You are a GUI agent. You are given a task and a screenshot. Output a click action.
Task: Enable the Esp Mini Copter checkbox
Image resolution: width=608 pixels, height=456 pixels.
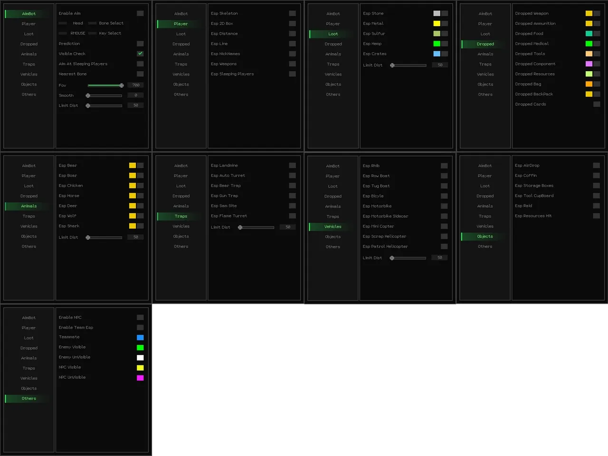pyautogui.click(x=444, y=226)
